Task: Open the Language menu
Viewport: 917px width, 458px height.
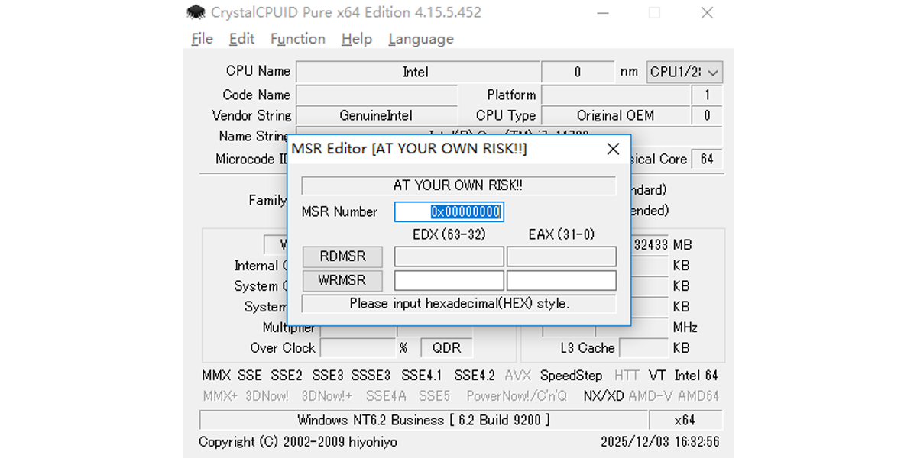Action: pos(420,39)
